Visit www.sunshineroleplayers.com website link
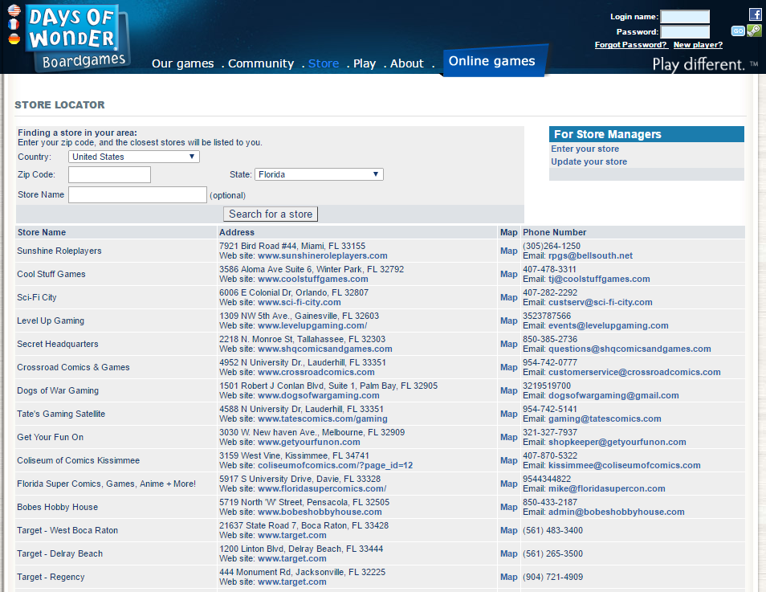The height and width of the screenshot is (592, 766). click(x=323, y=255)
